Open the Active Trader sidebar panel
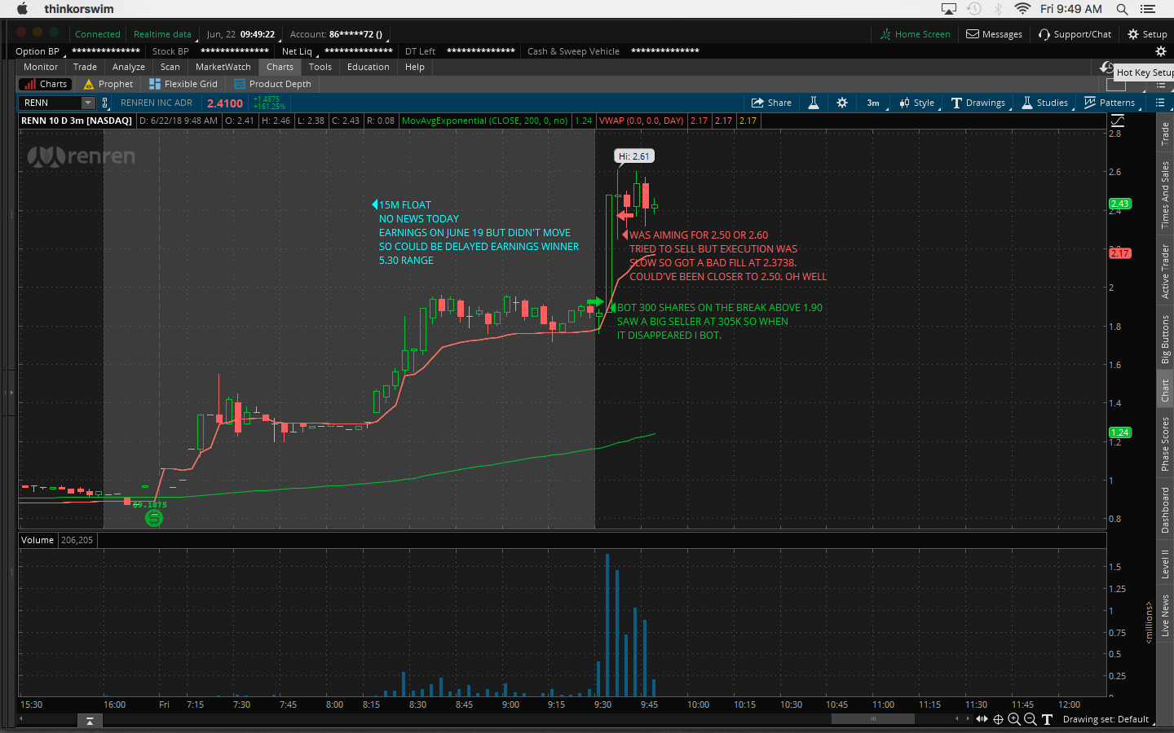1174x733 pixels. pos(1165,272)
